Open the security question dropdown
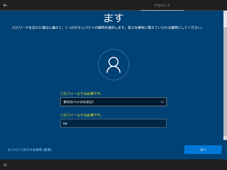 (113, 102)
